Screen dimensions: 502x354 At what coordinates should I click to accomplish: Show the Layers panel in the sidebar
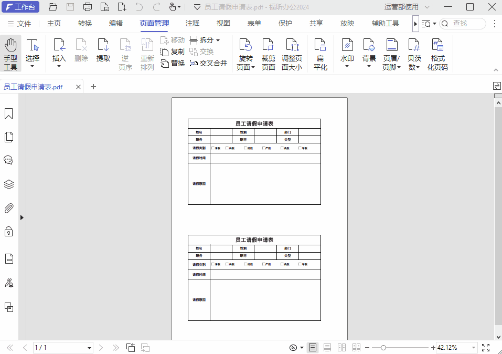coord(9,184)
